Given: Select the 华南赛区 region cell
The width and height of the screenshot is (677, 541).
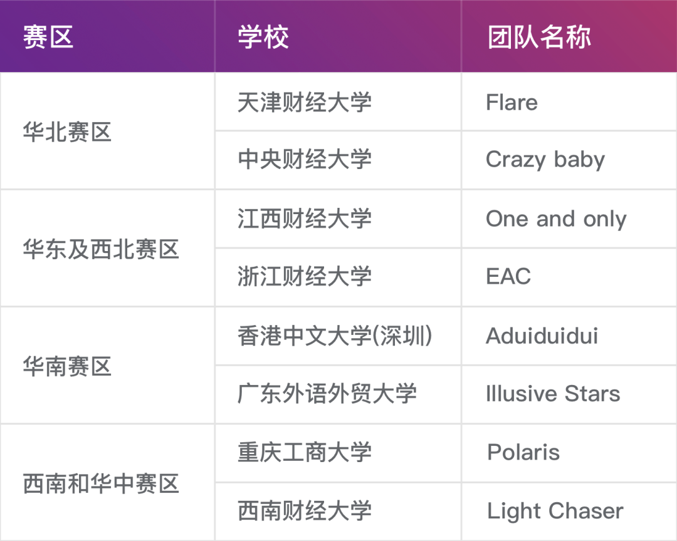Looking at the screenshot, I should coord(107,366).
